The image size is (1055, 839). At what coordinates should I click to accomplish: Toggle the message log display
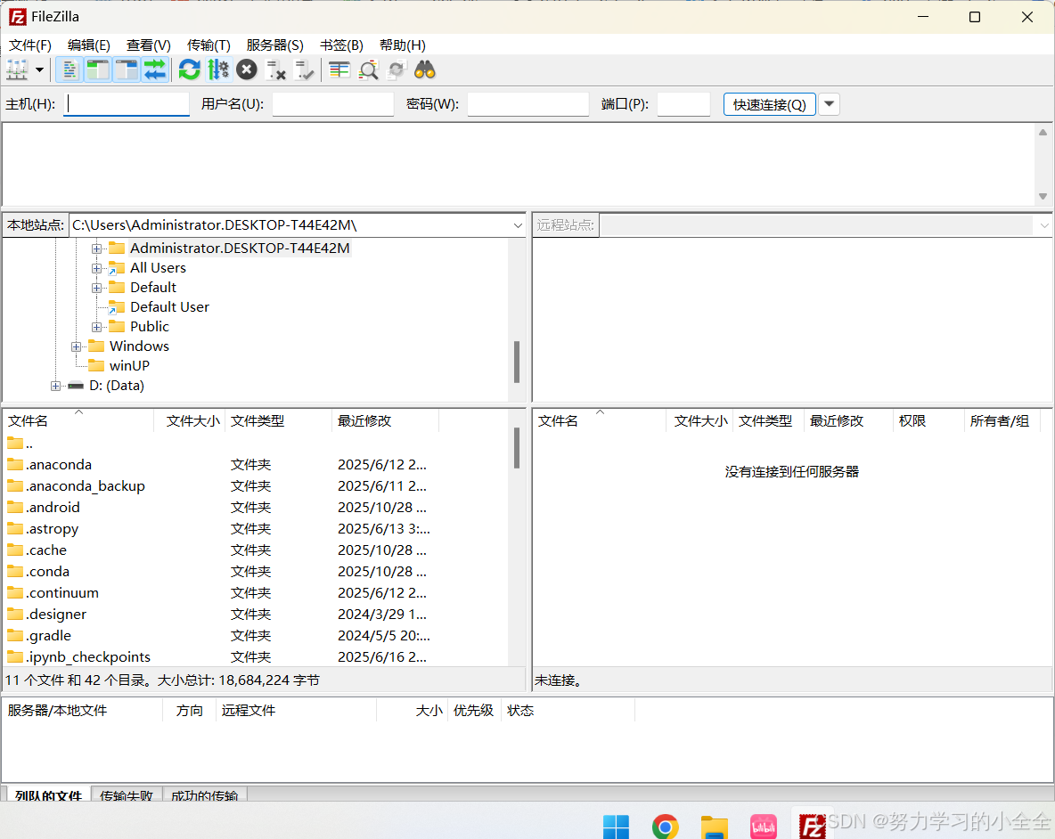[69, 69]
